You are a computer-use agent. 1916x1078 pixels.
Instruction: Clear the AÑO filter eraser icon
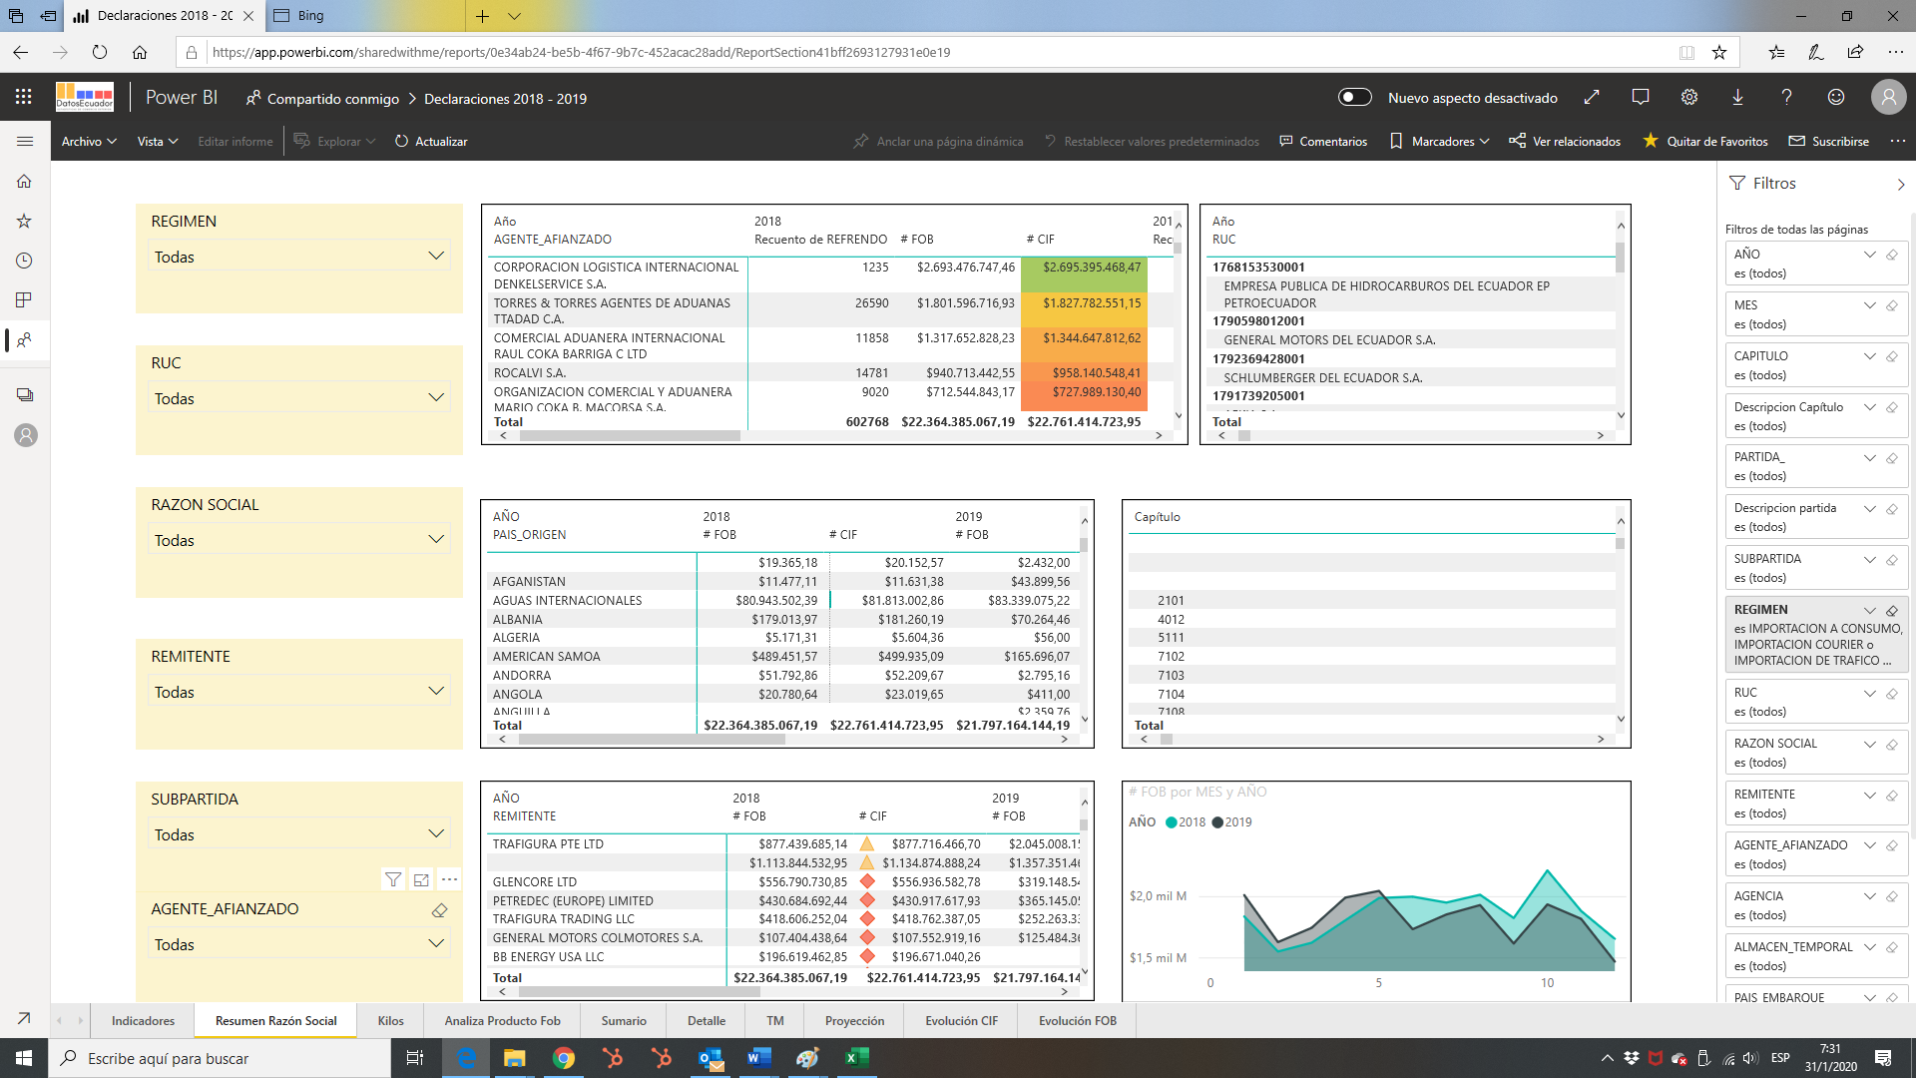tap(1892, 255)
